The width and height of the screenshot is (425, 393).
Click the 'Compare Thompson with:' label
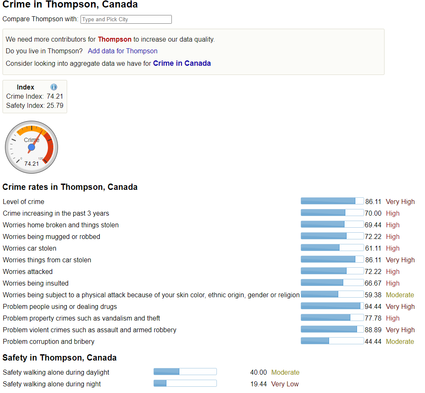point(40,19)
